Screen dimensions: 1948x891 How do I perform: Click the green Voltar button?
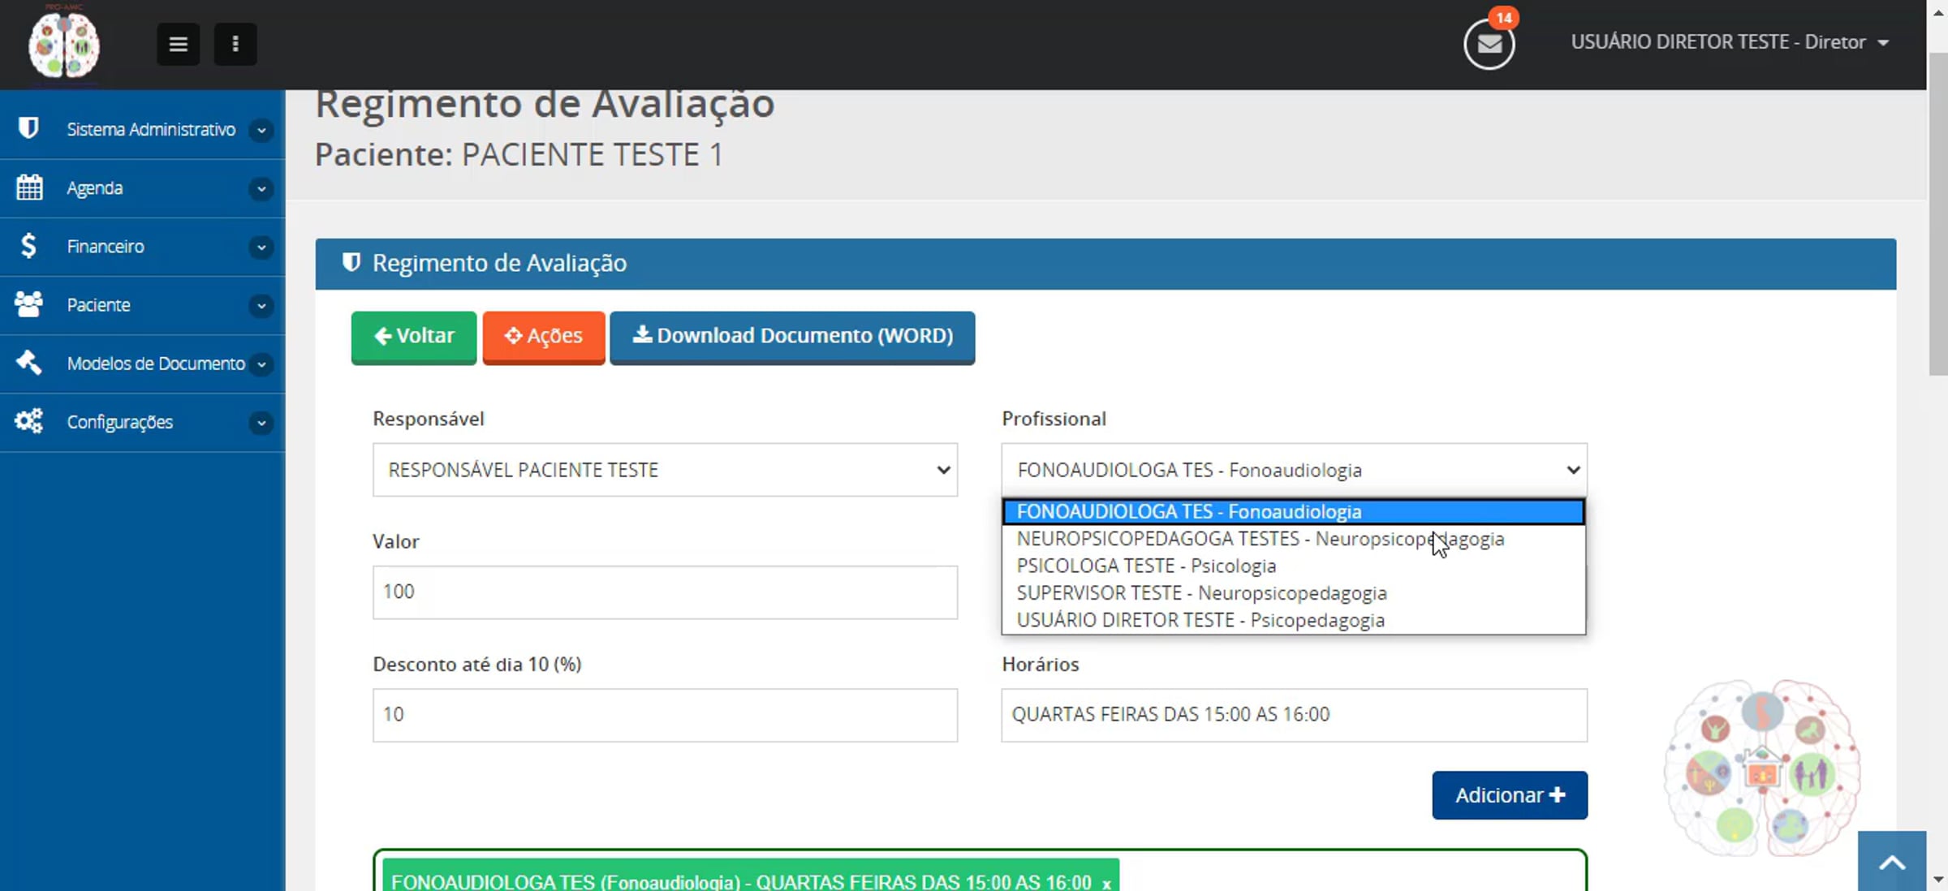(x=414, y=336)
